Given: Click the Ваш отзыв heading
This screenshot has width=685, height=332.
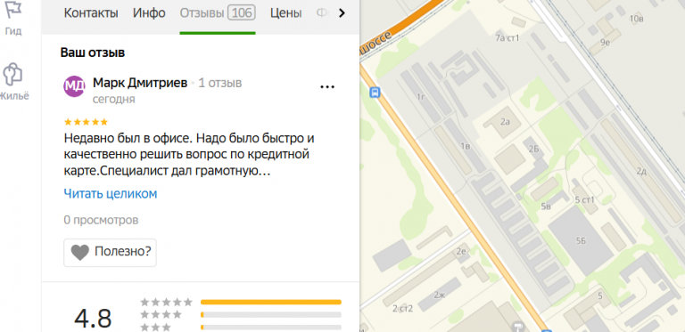Looking at the screenshot, I should [x=93, y=53].
